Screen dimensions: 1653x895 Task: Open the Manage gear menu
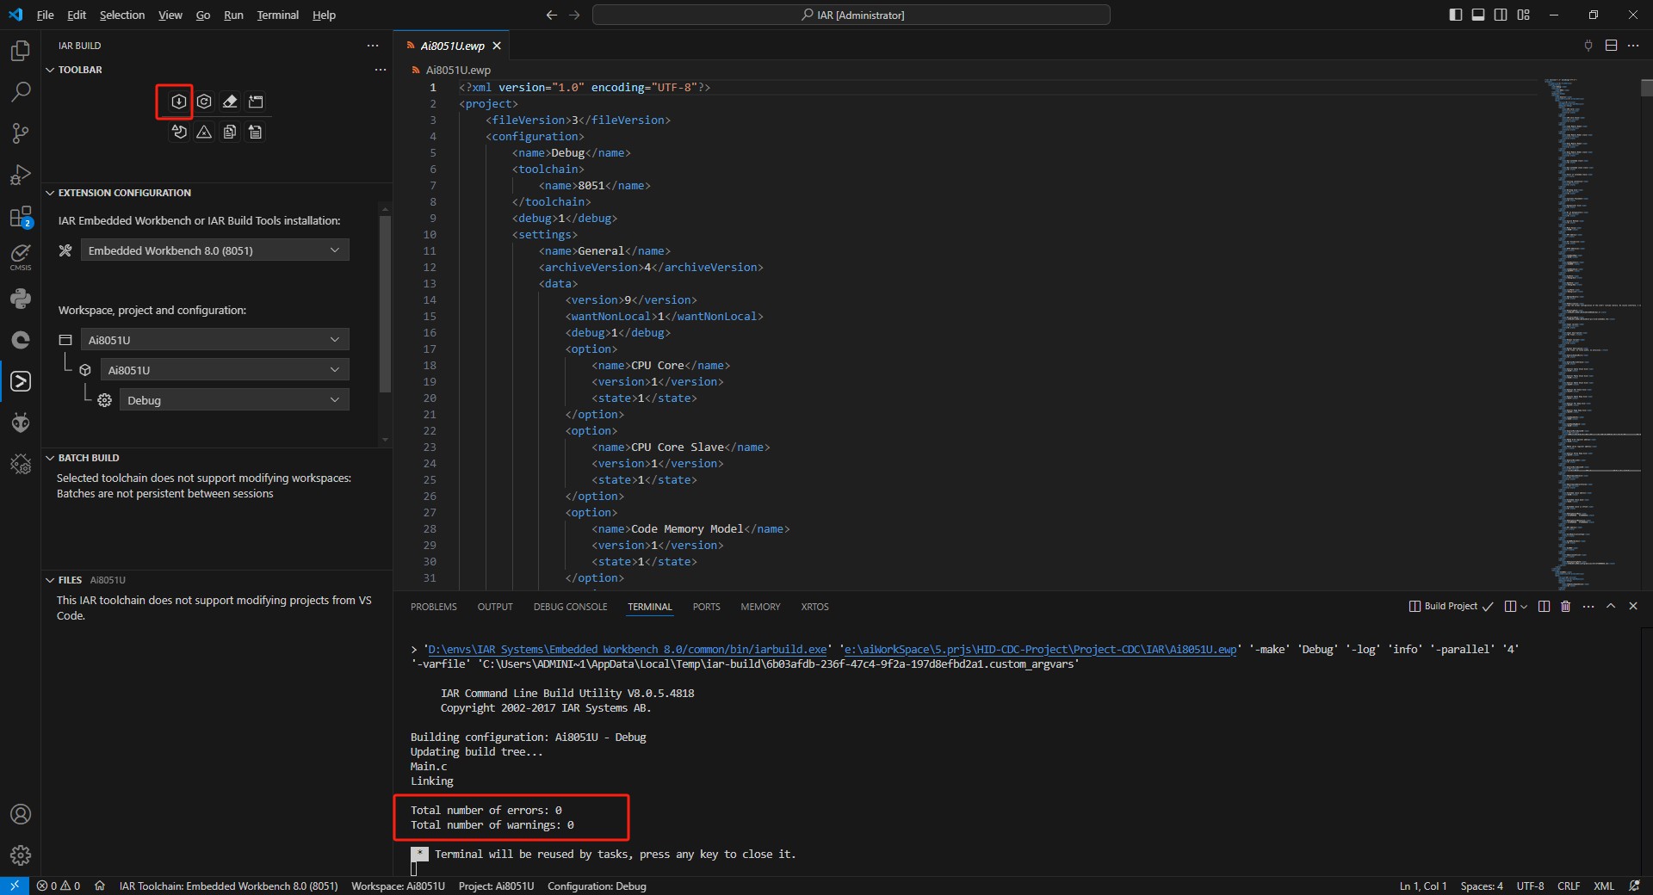pyautogui.click(x=21, y=855)
